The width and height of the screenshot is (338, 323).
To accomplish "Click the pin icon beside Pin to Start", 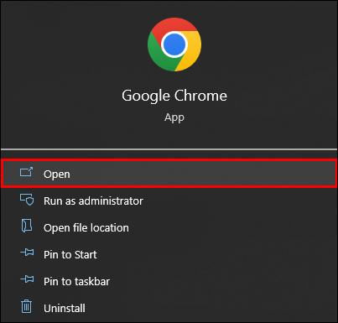I will (27, 253).
